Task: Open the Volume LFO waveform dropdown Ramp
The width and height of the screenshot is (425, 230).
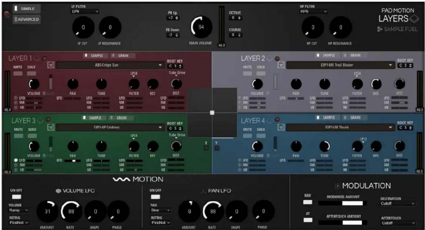Action: (19, 210)
